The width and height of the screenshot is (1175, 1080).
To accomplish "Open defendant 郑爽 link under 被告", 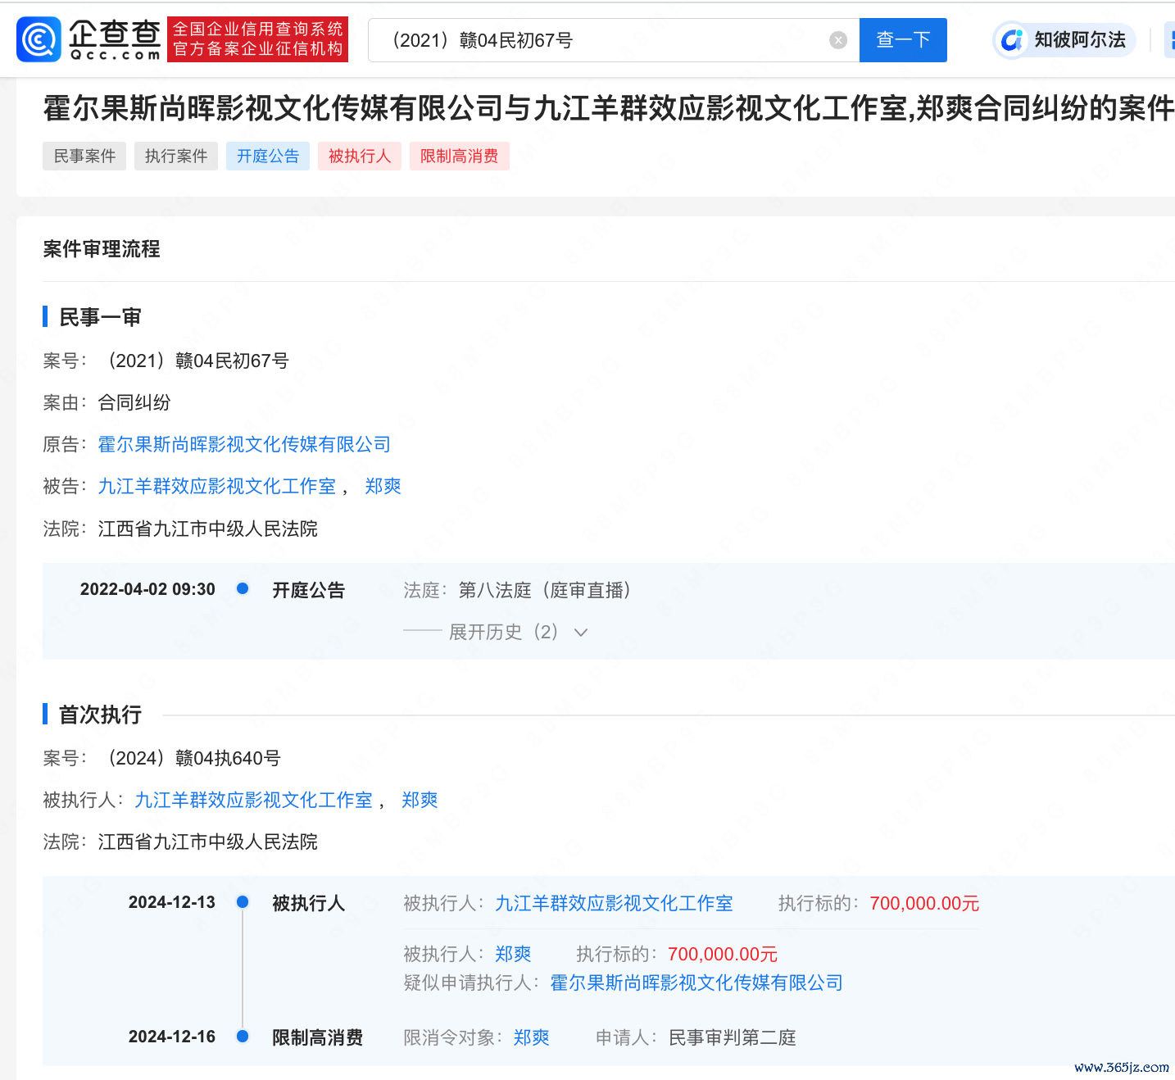I will coord(383,486).
